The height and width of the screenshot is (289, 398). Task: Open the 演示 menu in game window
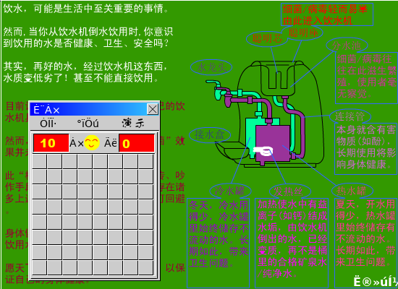coord(133,124)
